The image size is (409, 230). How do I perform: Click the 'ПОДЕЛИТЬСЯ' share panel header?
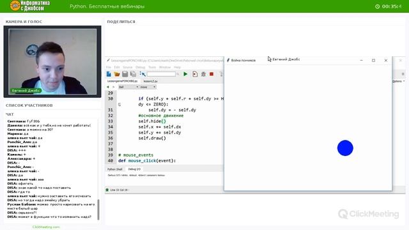(x=121, y=22)
